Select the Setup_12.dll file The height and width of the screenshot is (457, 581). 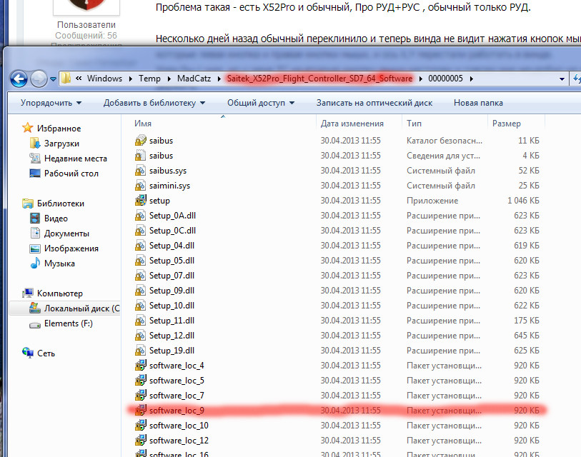[172, 336]
